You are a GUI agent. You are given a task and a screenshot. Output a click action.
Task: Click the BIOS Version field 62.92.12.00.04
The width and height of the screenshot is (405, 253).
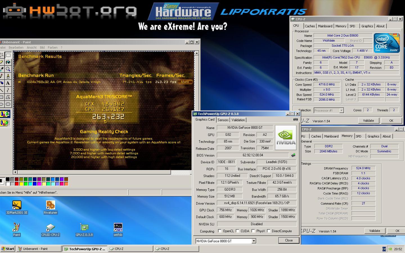253,155
